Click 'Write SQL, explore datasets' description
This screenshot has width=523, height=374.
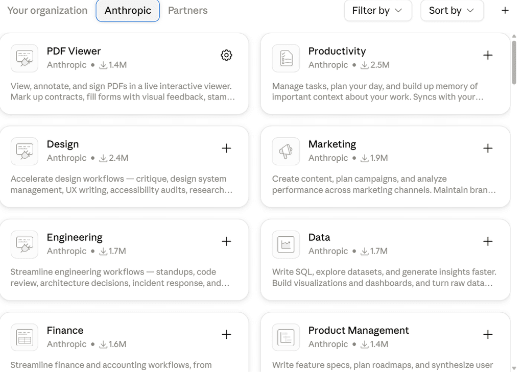pyautogui.click(x=384, y=278)
